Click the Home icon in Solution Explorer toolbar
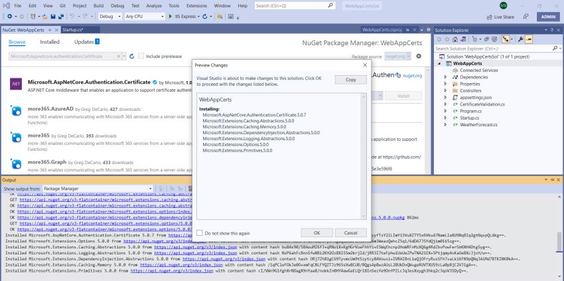564x281 pixels. [x=455, y=39]
